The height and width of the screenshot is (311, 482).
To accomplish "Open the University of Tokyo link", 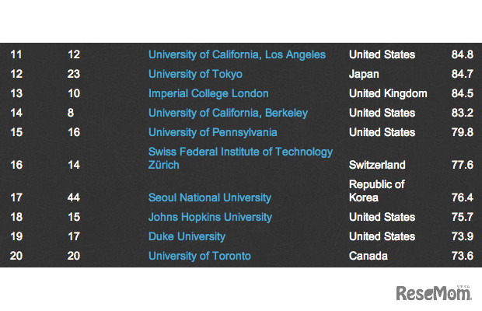I will [x=195, y=74].
